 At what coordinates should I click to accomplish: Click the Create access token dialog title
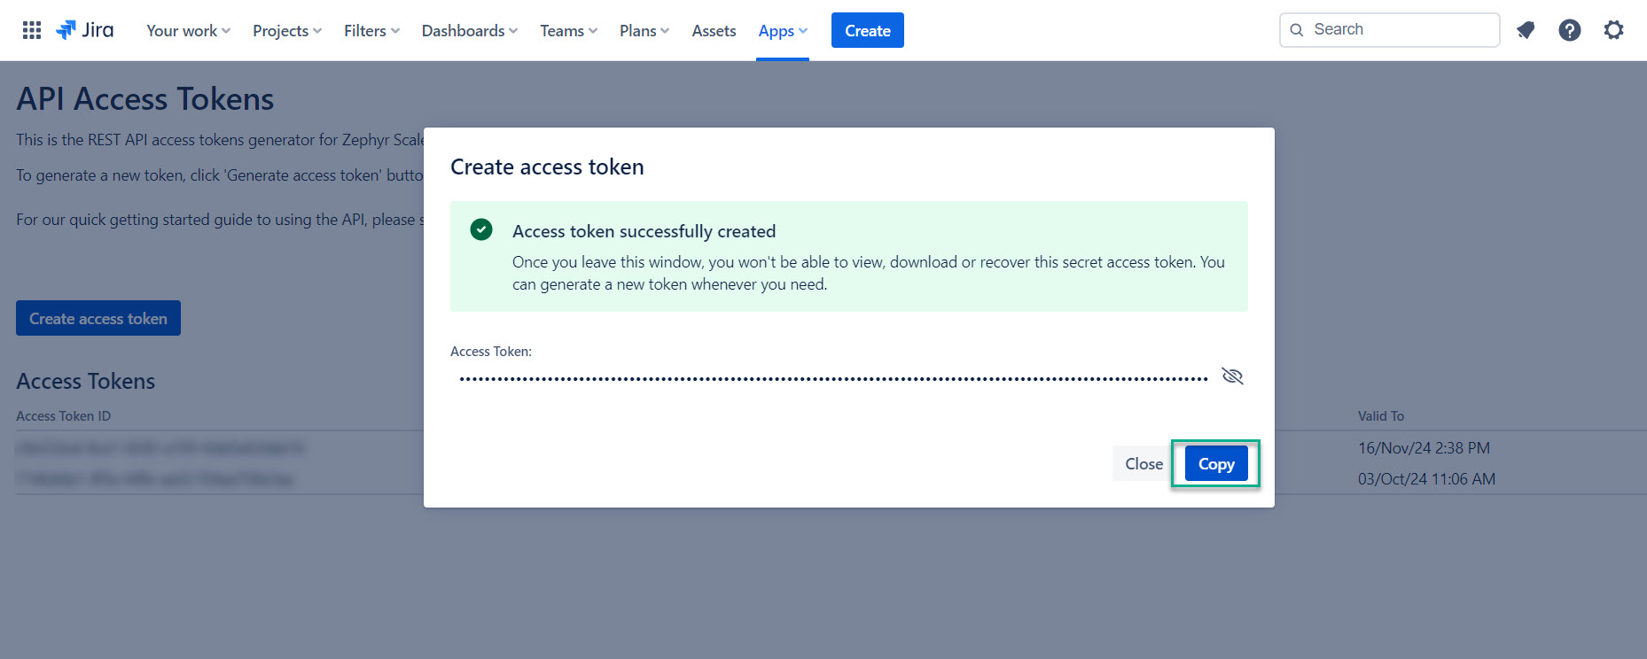tap(547, 167)
